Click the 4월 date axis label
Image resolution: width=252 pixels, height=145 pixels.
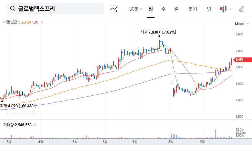pos(41,142)
